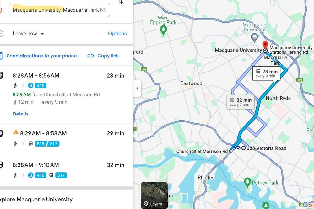Click the copy link chain icon
Screen dimensions: 314x209
point(90,56)
